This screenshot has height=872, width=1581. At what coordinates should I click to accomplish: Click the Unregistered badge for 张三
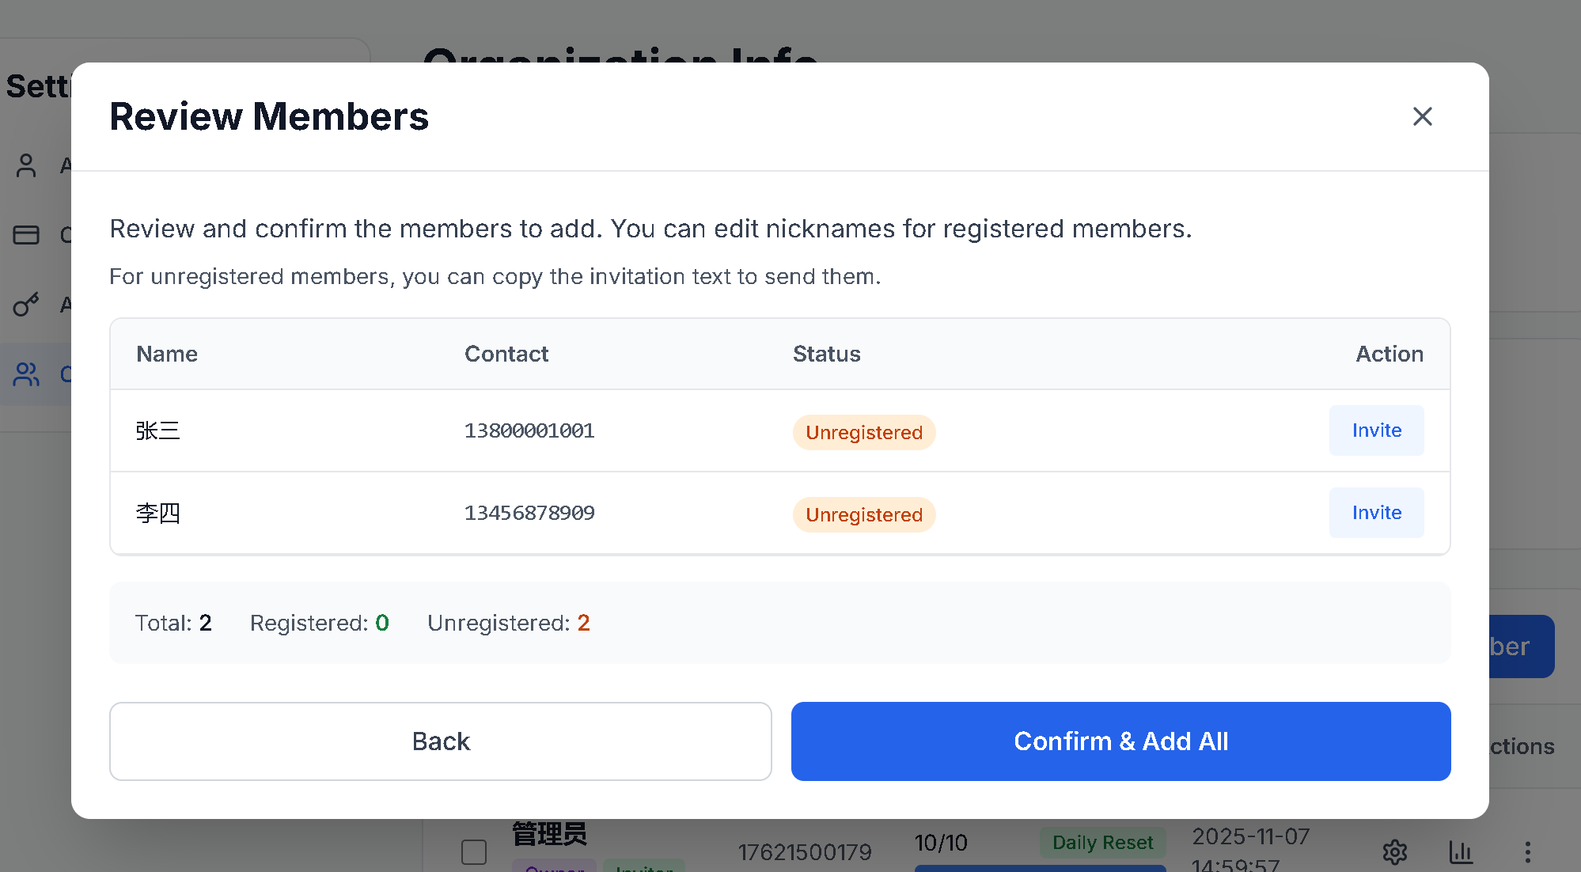coord(864,433)
